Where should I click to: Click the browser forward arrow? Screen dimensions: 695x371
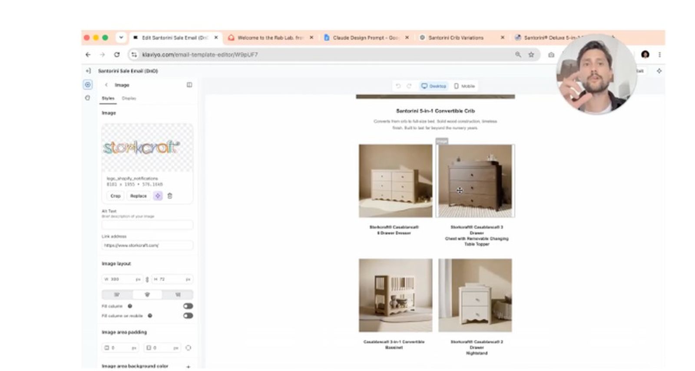pos(102,55)
